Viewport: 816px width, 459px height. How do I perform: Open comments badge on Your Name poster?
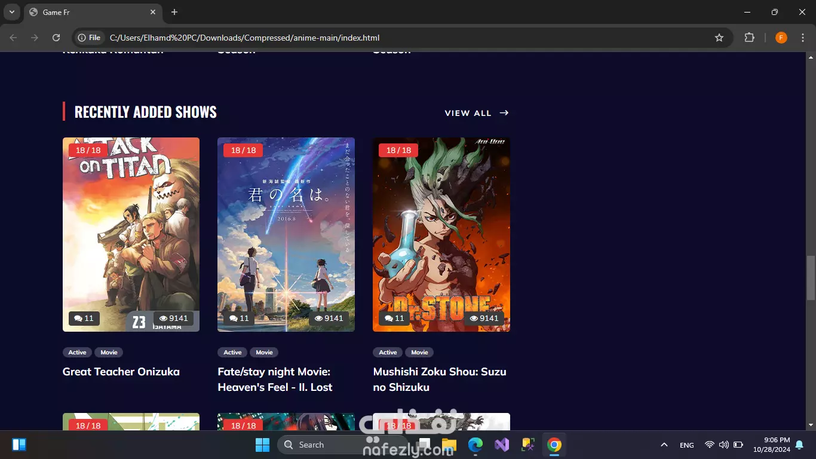tap(239, 319)
